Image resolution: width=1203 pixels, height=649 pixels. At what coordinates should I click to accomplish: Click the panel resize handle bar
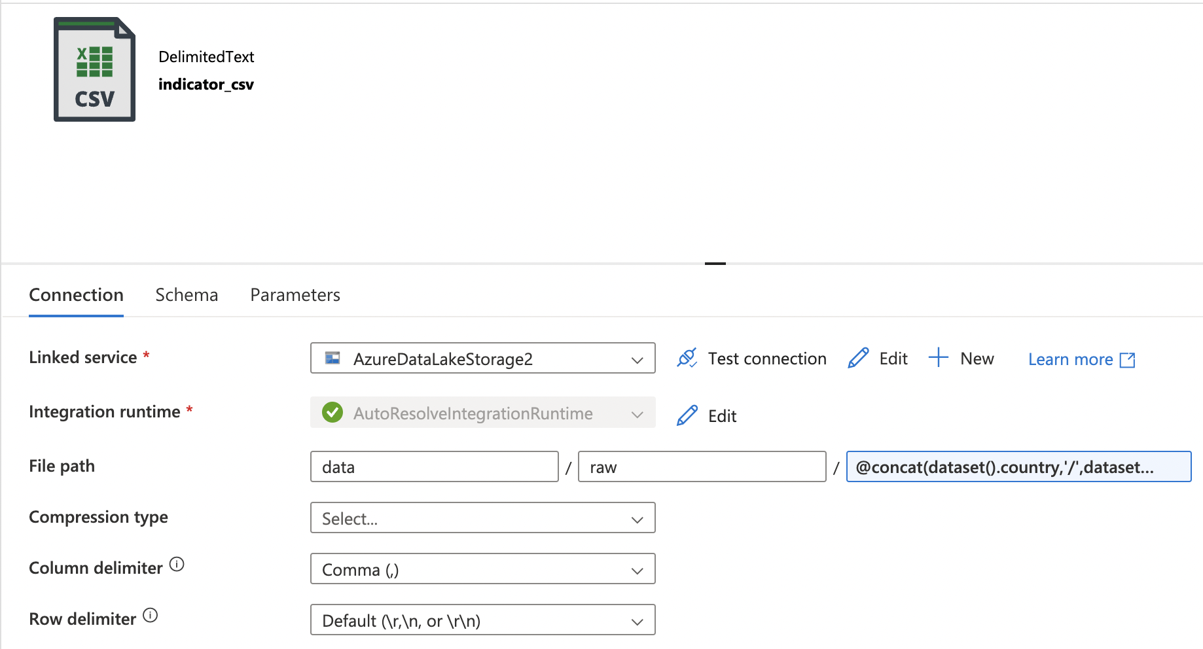tap(715, 264)
